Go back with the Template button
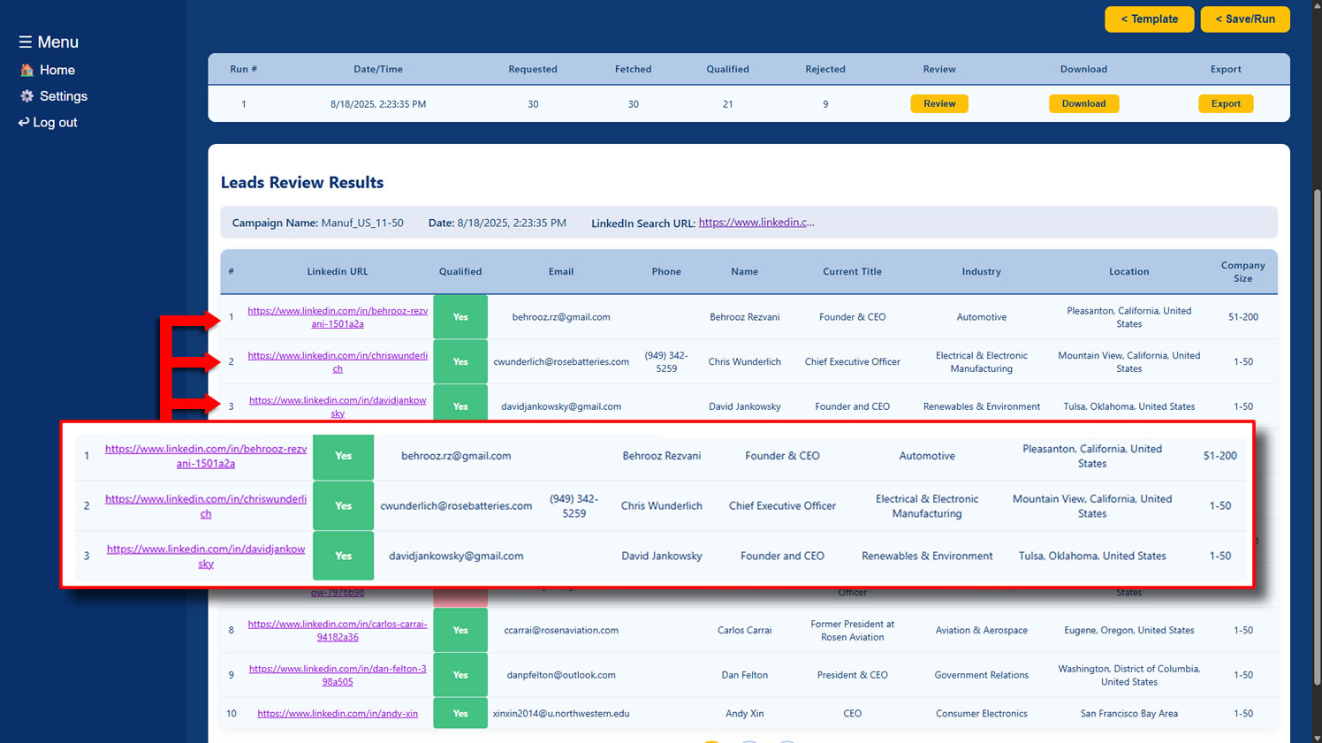Viewport: 1322px width, 743px height. [1149, 19]
